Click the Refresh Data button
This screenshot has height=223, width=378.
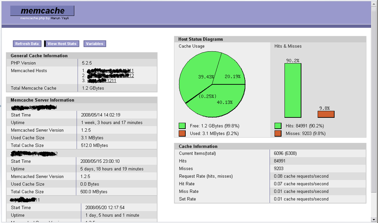click(27, 44)
